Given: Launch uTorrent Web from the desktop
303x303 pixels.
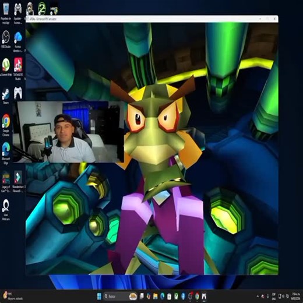Looking at the screenshot, I should (x=6, y=65).
